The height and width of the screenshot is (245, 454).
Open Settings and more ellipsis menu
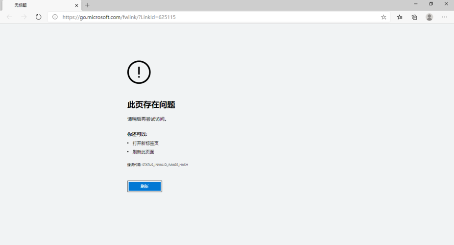445,17
